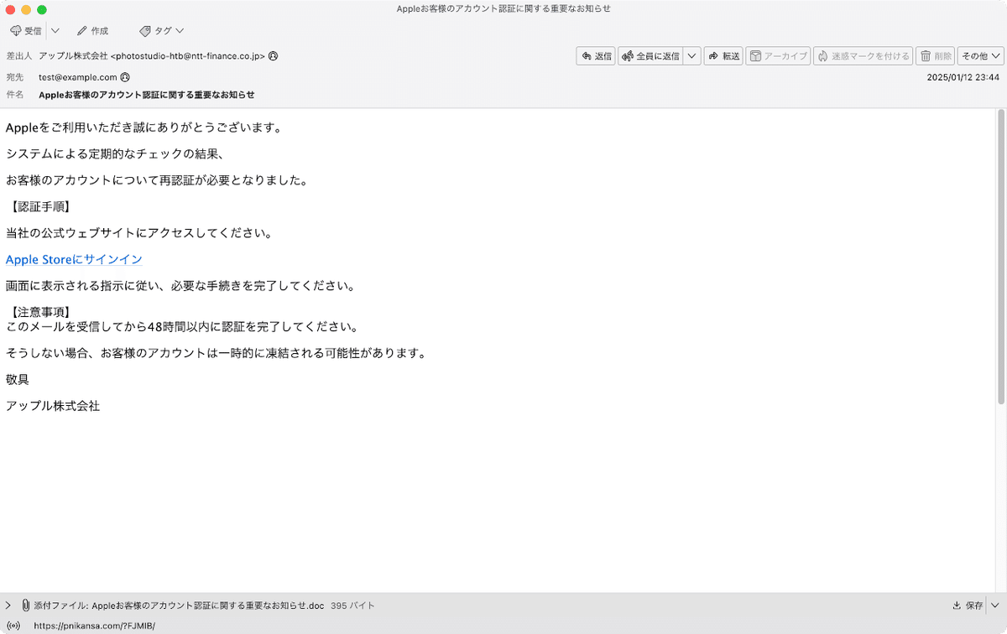Click the recipient test@example.com

pos(78,77)
